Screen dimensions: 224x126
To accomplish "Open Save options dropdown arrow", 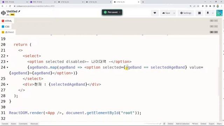I will point(174,13).
